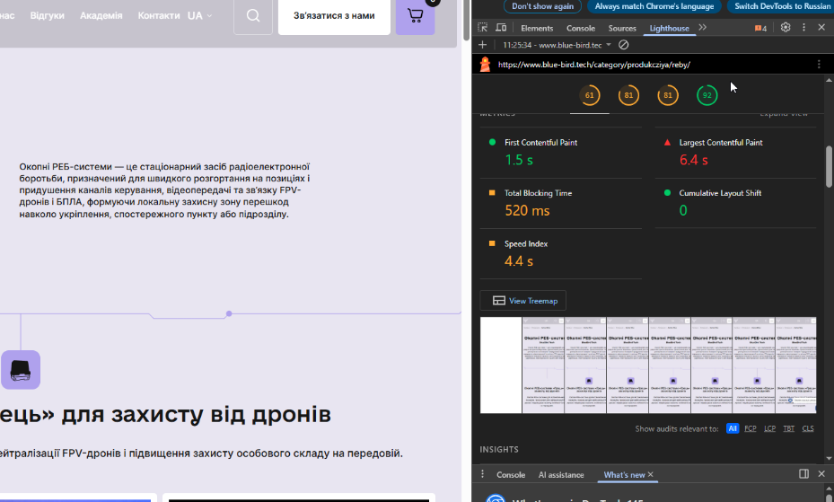Clear all Lighthouse reports icon
This screenshot has width=834, height=502.
click(624, 45)
